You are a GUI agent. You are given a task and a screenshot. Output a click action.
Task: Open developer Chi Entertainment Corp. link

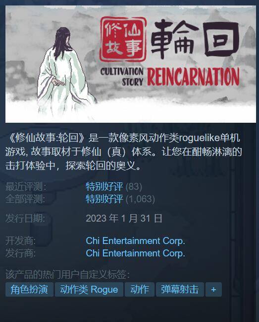[x=135, y=241]
